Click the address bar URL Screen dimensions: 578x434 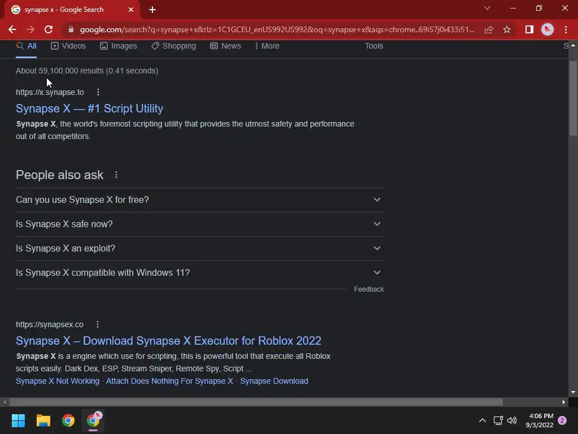tap(277, 29)
